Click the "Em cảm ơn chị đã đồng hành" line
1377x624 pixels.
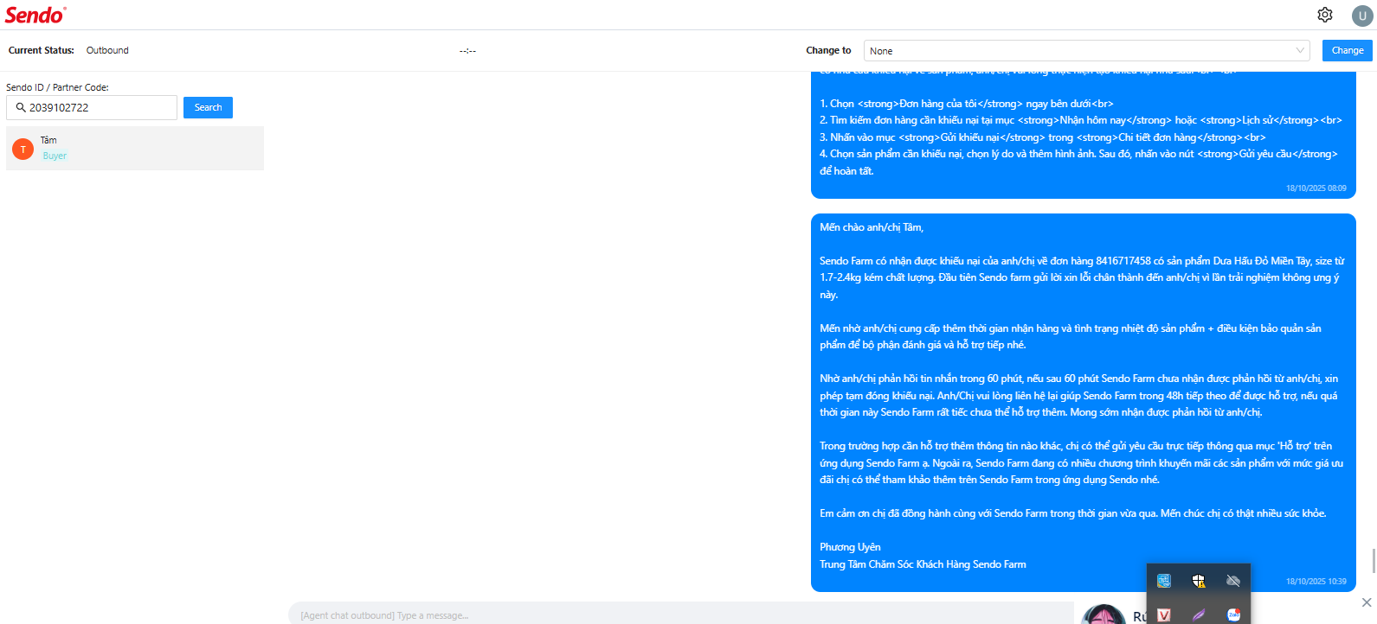coord(1073,513)
